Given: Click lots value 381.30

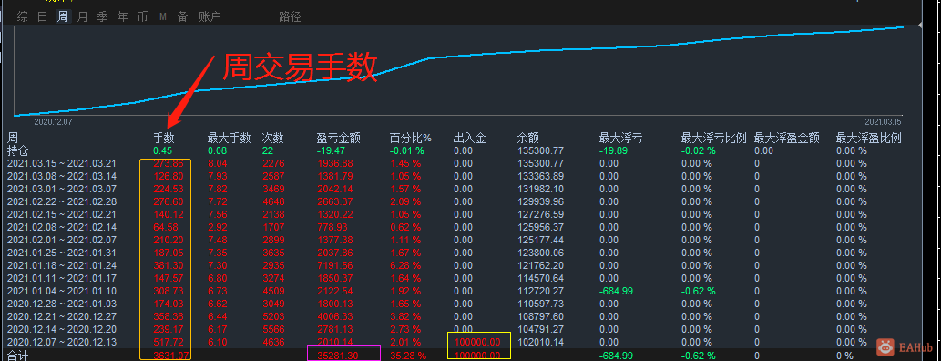Looking at the screenshot, I should pos(168,265).
